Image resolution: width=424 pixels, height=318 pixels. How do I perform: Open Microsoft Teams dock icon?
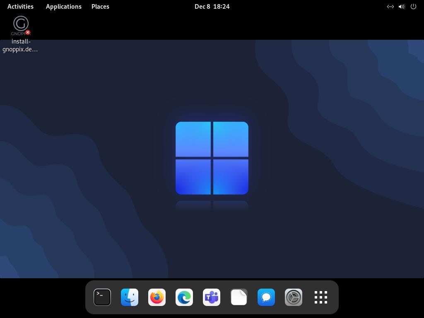[212, 297]
